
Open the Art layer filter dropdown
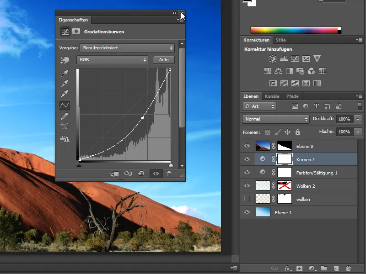(x=259, y=106)
